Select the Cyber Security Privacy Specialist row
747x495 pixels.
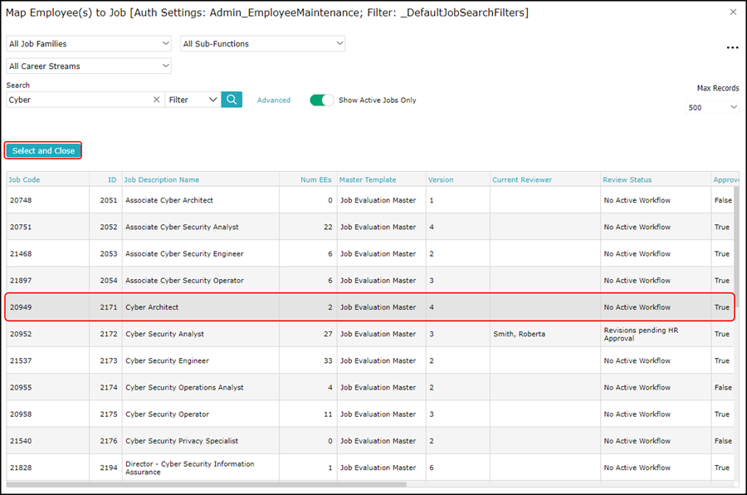(370, 441)
